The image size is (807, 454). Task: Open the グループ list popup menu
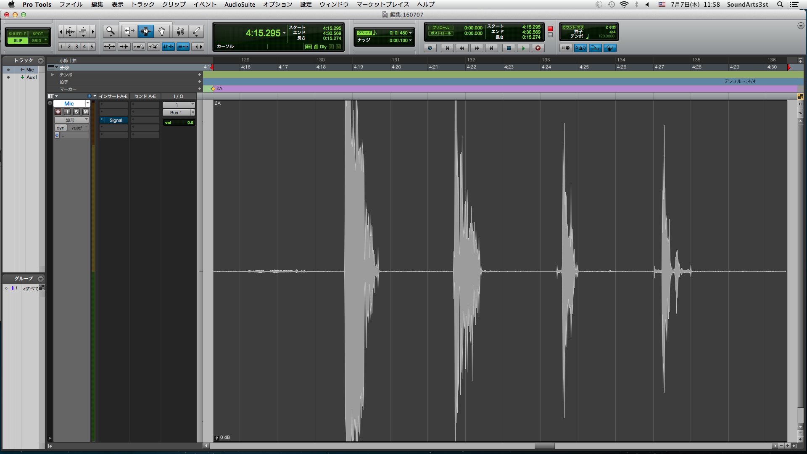(40, 279)
